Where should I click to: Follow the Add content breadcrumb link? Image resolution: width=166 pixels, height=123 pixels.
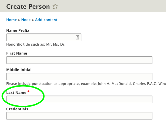coord(46,20)
